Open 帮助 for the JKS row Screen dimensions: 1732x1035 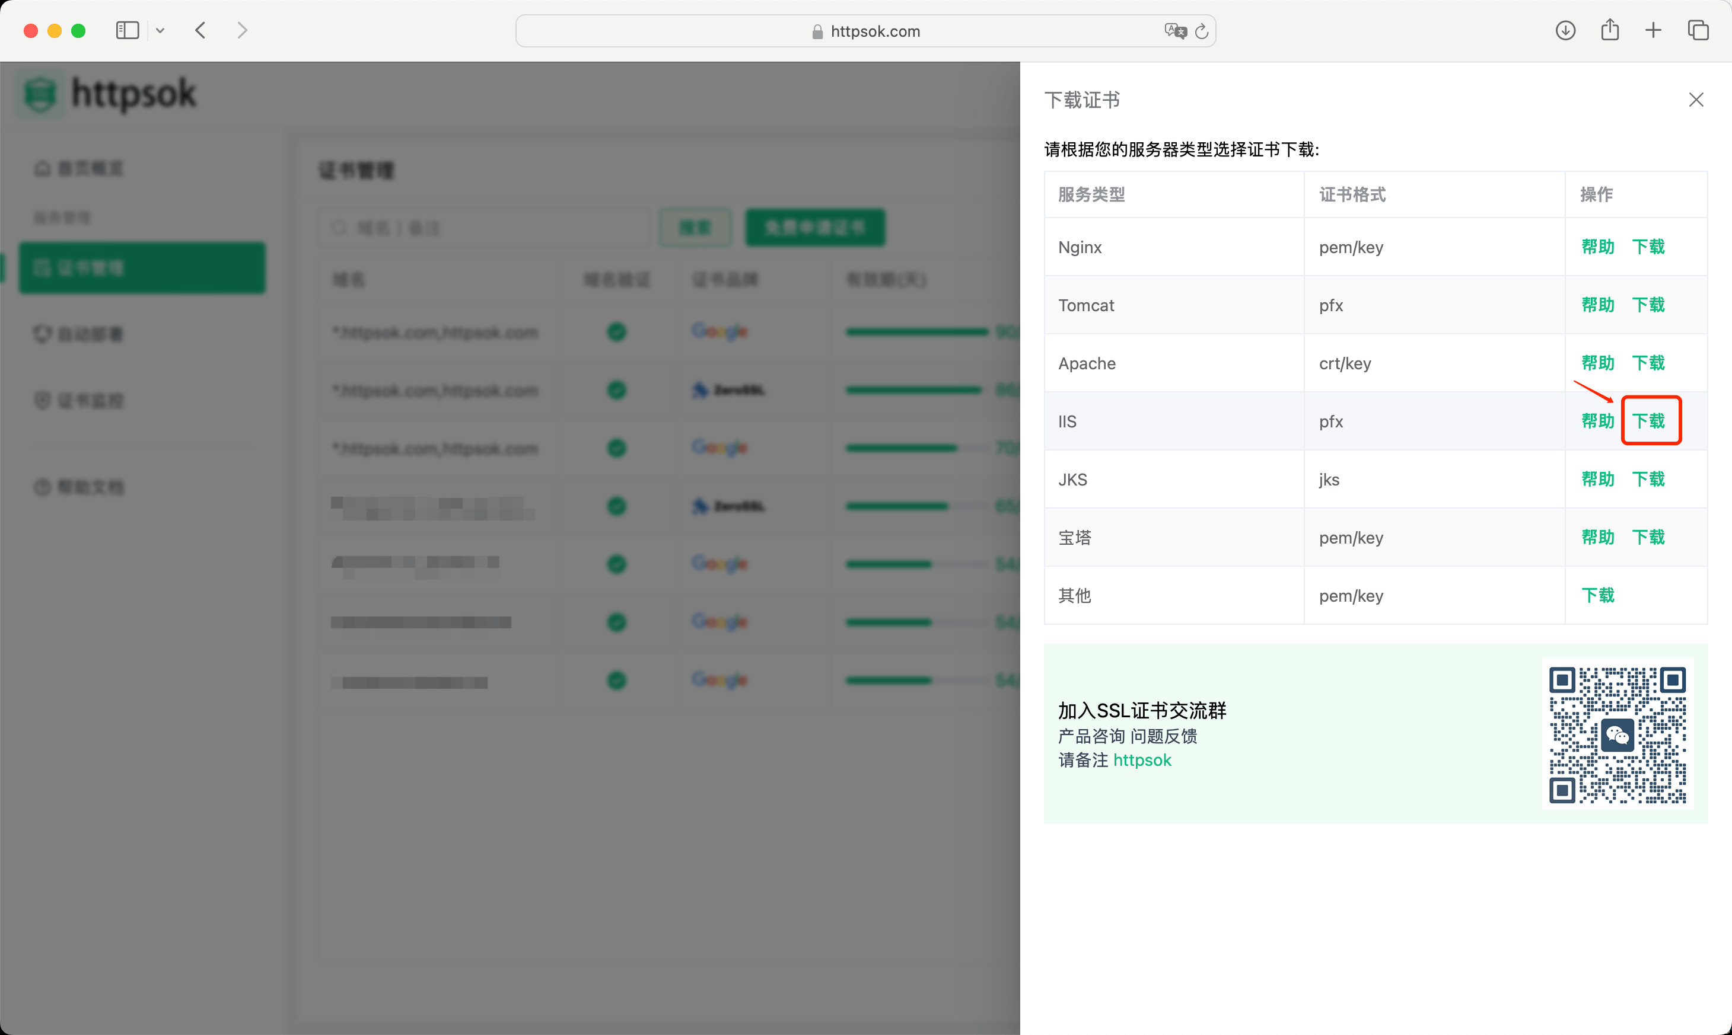coord(1597,479)
